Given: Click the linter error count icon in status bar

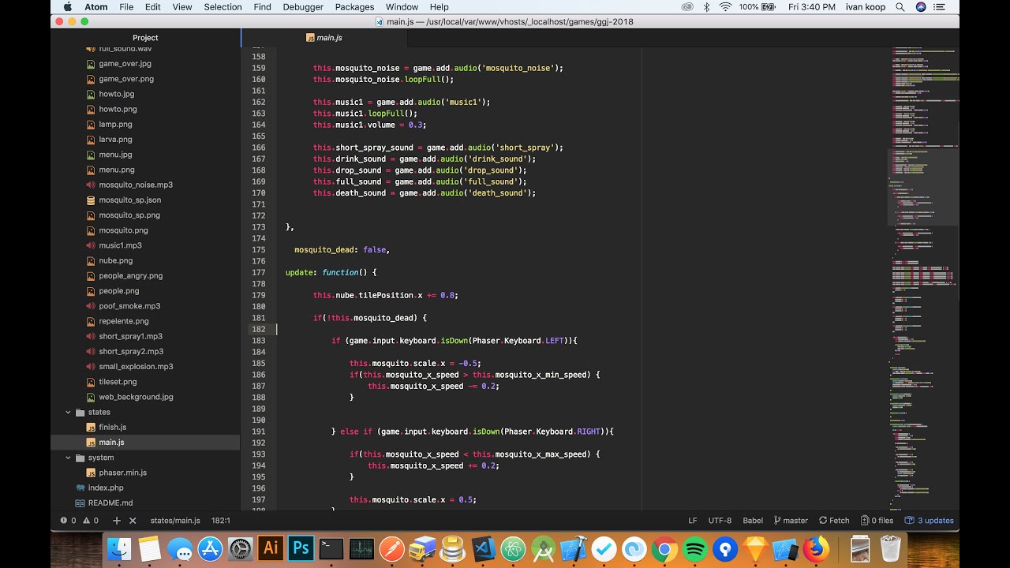Looking at the screenshot, I should [x=64, y=521].
